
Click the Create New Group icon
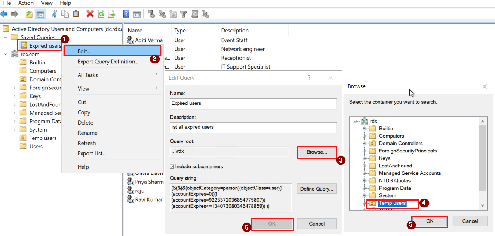coord(162,14)
